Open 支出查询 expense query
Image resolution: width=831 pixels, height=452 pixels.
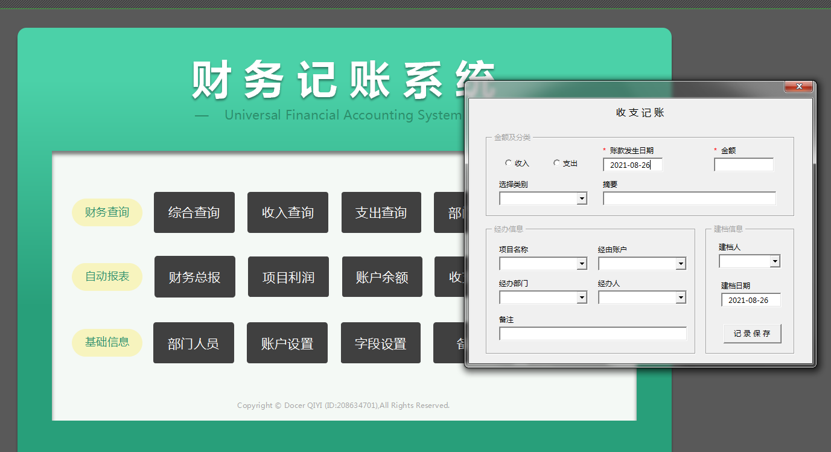tap(381, 212)
